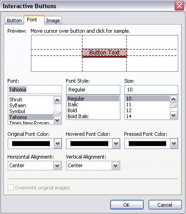Click font list down scroll arrow
The height and width of the screenshot is (214, 186).
pos(57,120)
